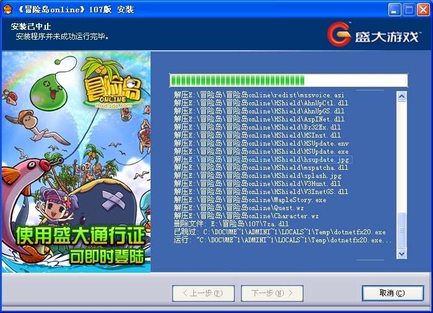
Task: Select the 运行 dotnetfx20.exe log line
Action: (282, 240)
